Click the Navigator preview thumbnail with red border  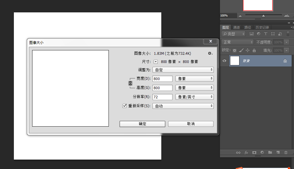258,5
